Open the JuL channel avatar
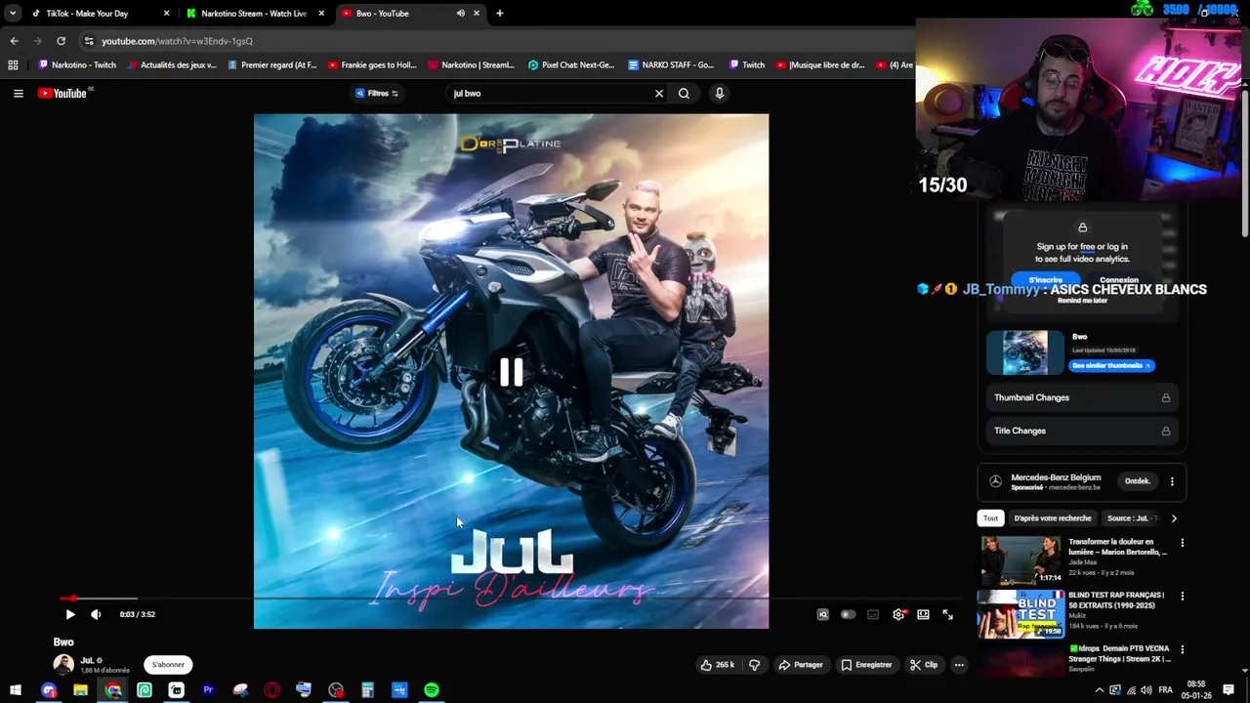 tap(63, 665)
